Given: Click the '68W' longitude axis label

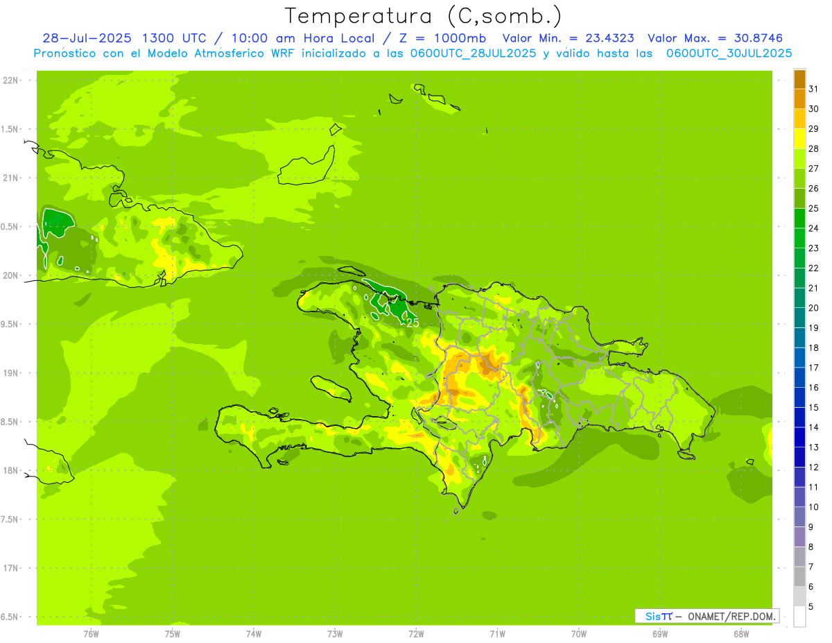Looking at the screenshot, I should [741, 634].
